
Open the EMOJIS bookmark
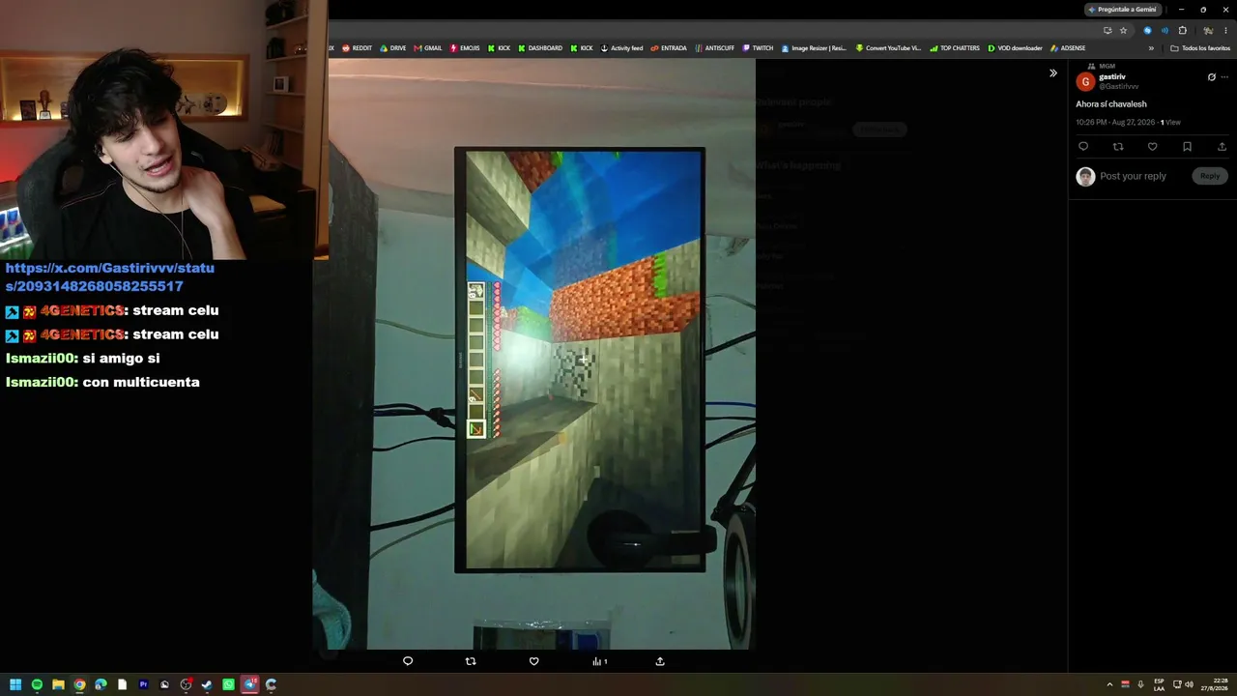465,48
